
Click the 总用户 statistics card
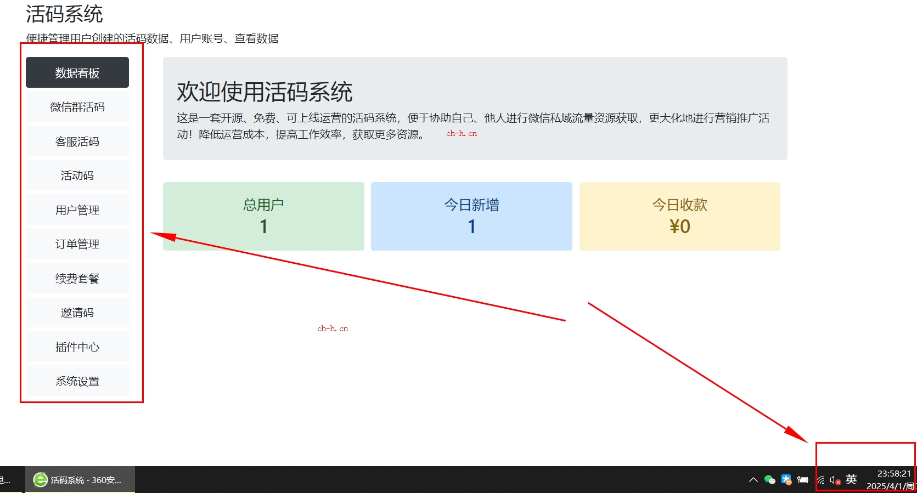pyautogui.click(x=263, y=216)
